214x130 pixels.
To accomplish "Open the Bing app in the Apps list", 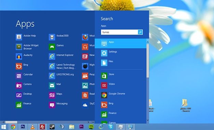I will pyautogui.click(x=19, y=66).
